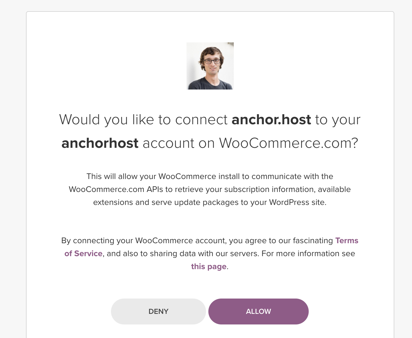The height and width of the screenshot is (338, 412).
Task: Click the gray page background above the card
Action: [206, 5]
